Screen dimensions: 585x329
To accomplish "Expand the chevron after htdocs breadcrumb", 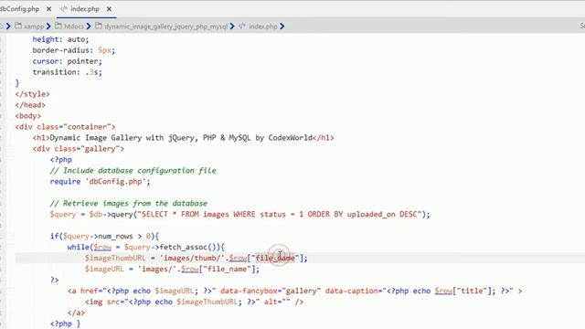I will (x=89, y=27).
